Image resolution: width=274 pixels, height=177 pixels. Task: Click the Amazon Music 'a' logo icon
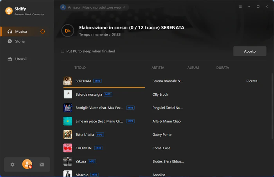(63, 7)
